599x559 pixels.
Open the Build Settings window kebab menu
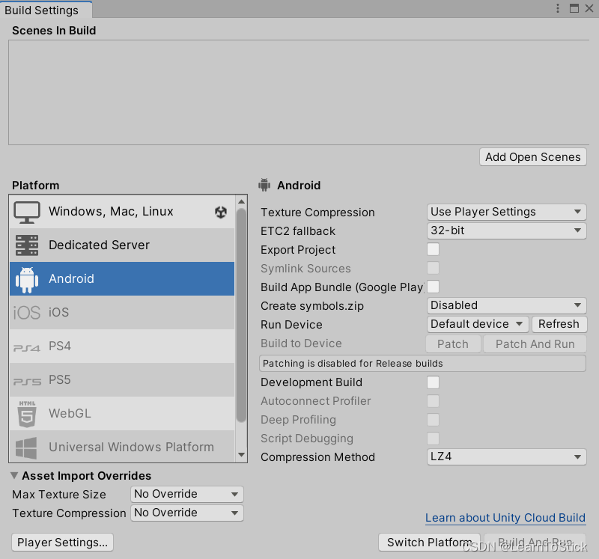[x=558, y=8]
